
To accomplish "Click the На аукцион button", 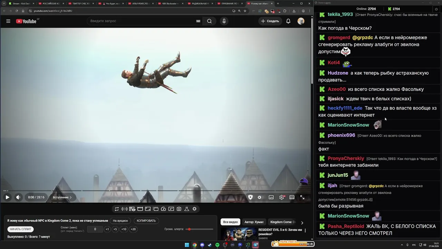I will (120, 221).
